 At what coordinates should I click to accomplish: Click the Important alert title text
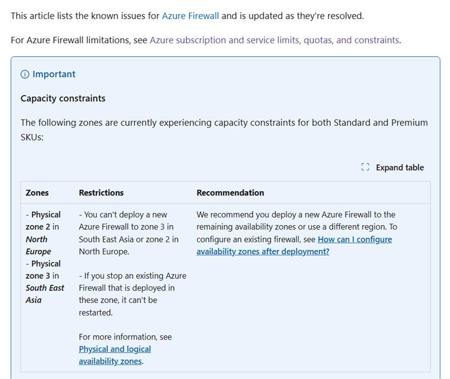54,74
